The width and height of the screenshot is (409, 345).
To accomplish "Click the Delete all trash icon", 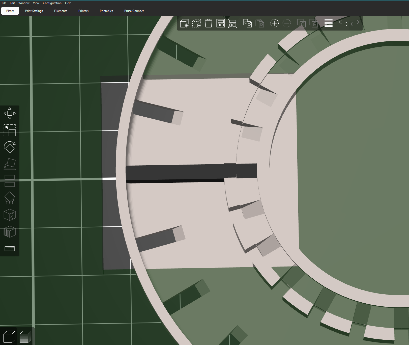I will pyautogui.click(x=209, y=23).
